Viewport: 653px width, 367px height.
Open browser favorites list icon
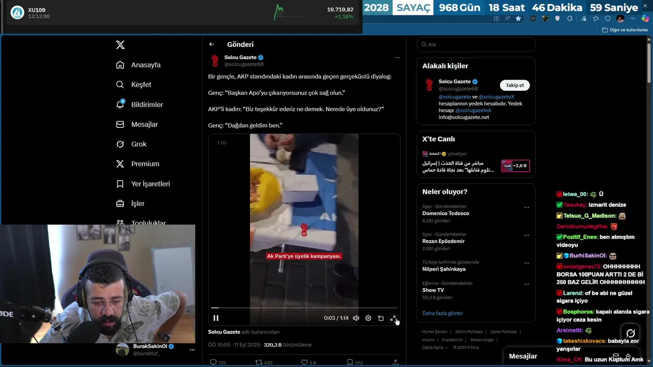click(x=596, y=18)
